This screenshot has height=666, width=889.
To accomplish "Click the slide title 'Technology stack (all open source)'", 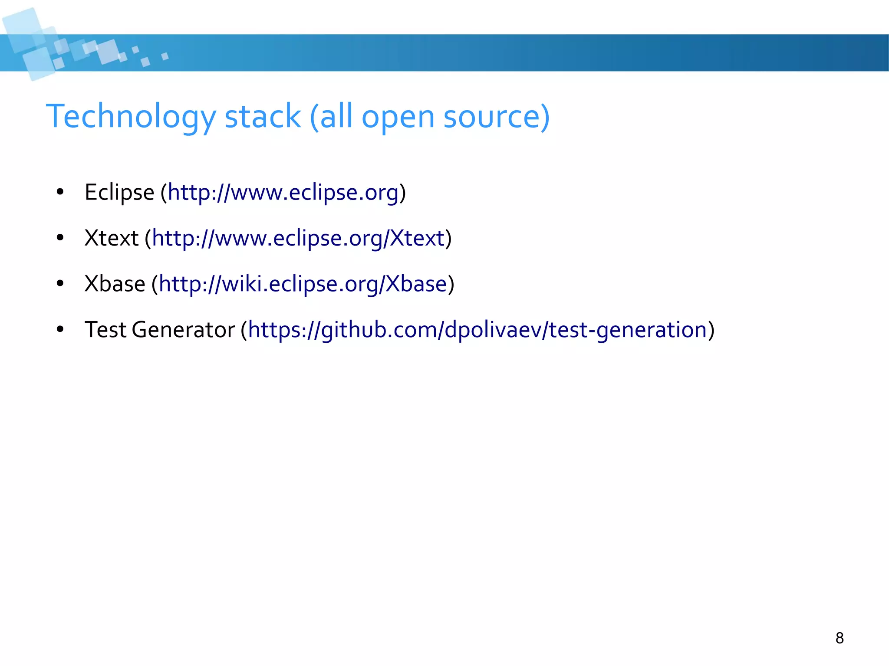I will click(x=298, y=117).
